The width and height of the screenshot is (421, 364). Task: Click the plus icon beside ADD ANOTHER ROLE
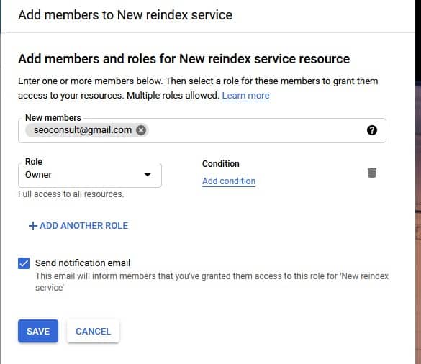(x=33, y=226)
